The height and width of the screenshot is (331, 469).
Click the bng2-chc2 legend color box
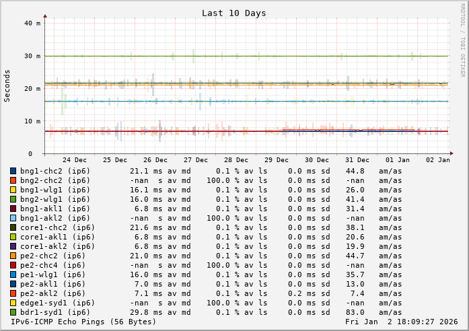point(13,180)
